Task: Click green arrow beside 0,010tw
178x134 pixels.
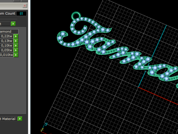Action: pyautogui.click(x=16, y=55)
